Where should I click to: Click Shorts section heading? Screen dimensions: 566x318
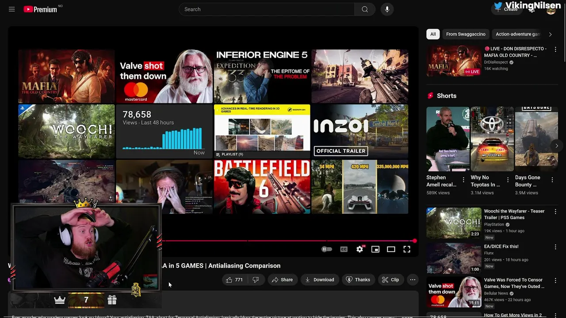(x=446, y=96)
